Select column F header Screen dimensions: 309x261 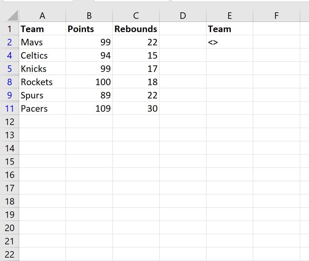tap(276, 15)
